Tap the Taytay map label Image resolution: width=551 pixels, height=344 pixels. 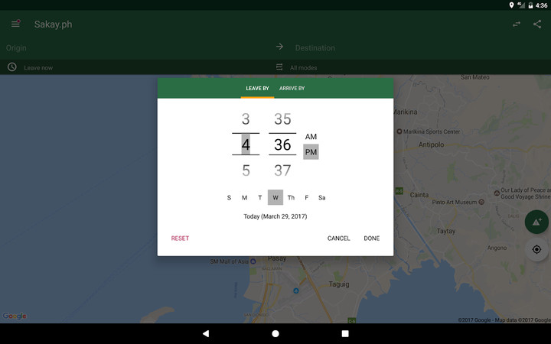446,231
